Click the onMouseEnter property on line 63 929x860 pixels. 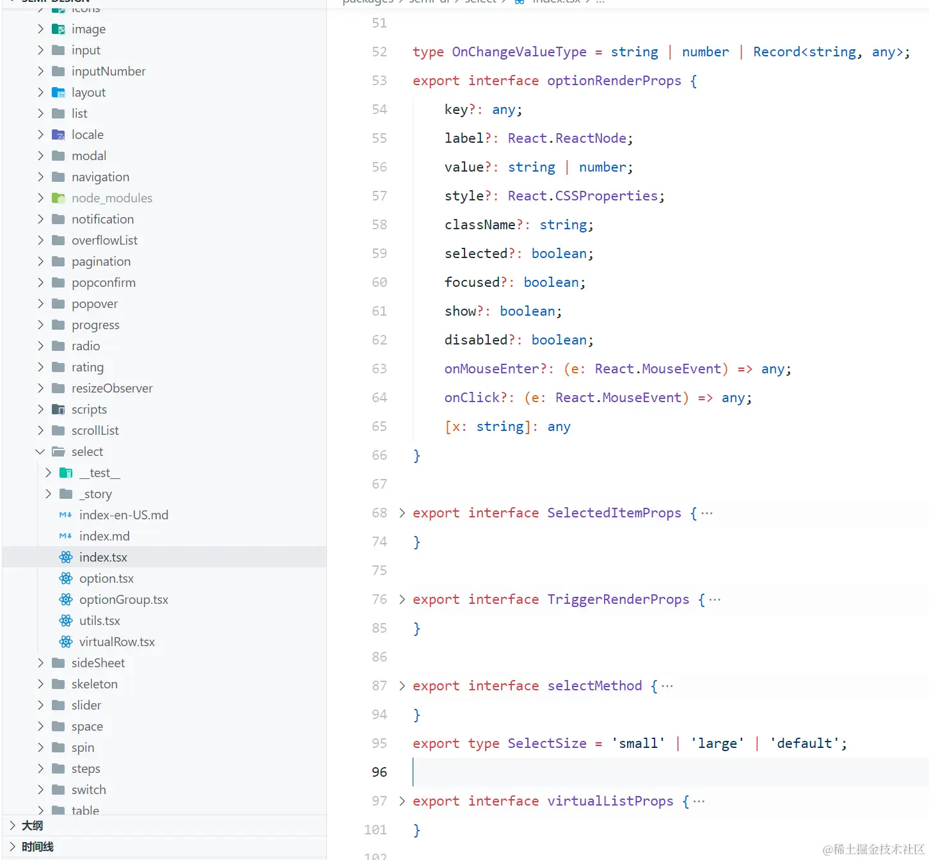[491, 369]
